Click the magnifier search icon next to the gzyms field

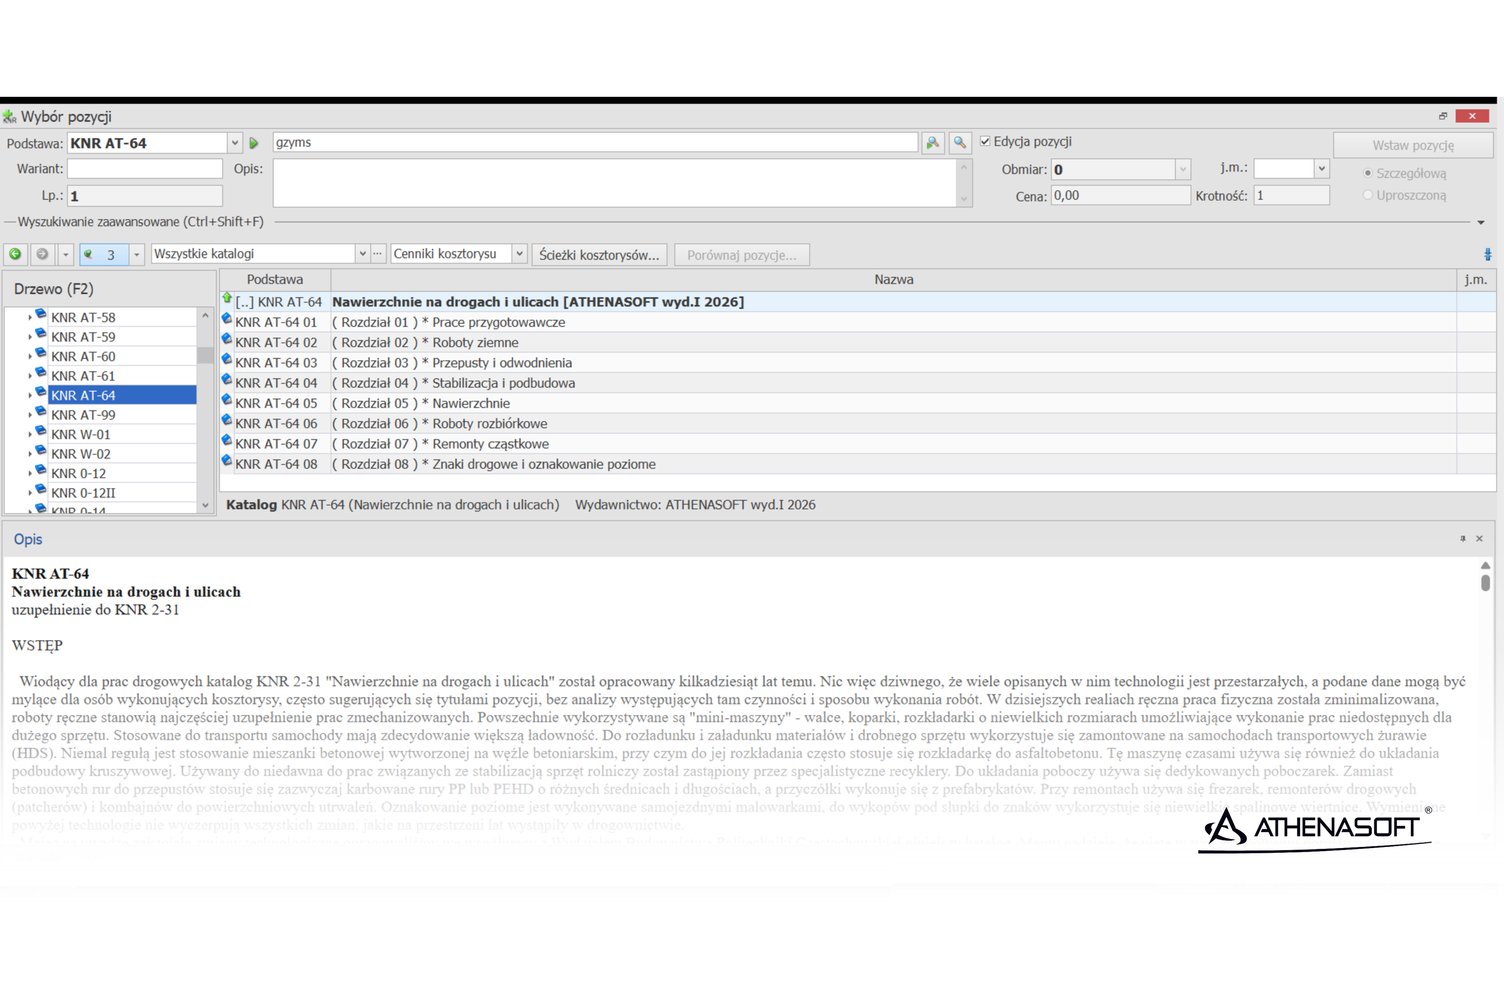[x=960, y=143]
